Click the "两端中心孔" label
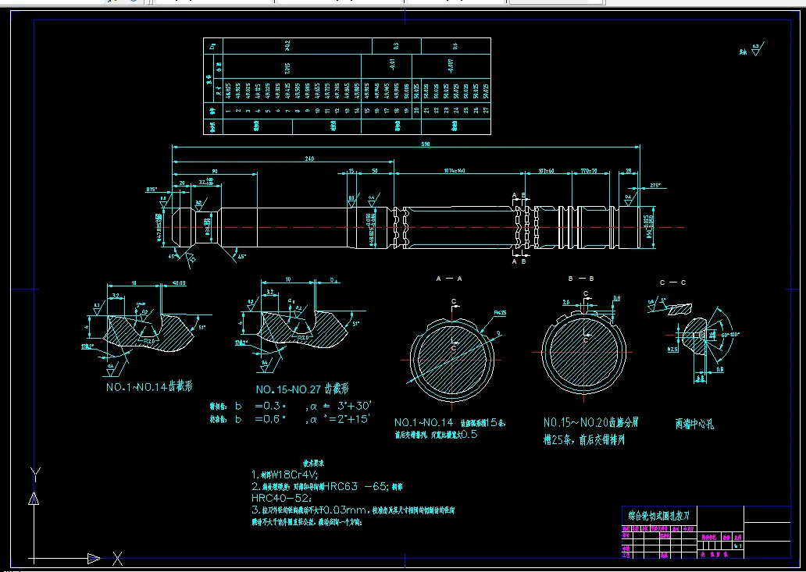The width and height of the screenshot is (806, 572). coord(694,424)
